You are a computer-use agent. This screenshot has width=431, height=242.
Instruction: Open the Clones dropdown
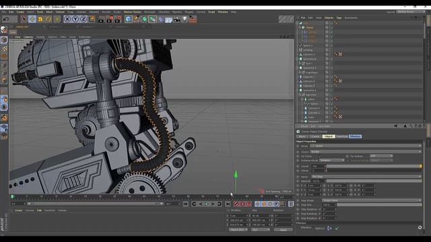[366, 151]
